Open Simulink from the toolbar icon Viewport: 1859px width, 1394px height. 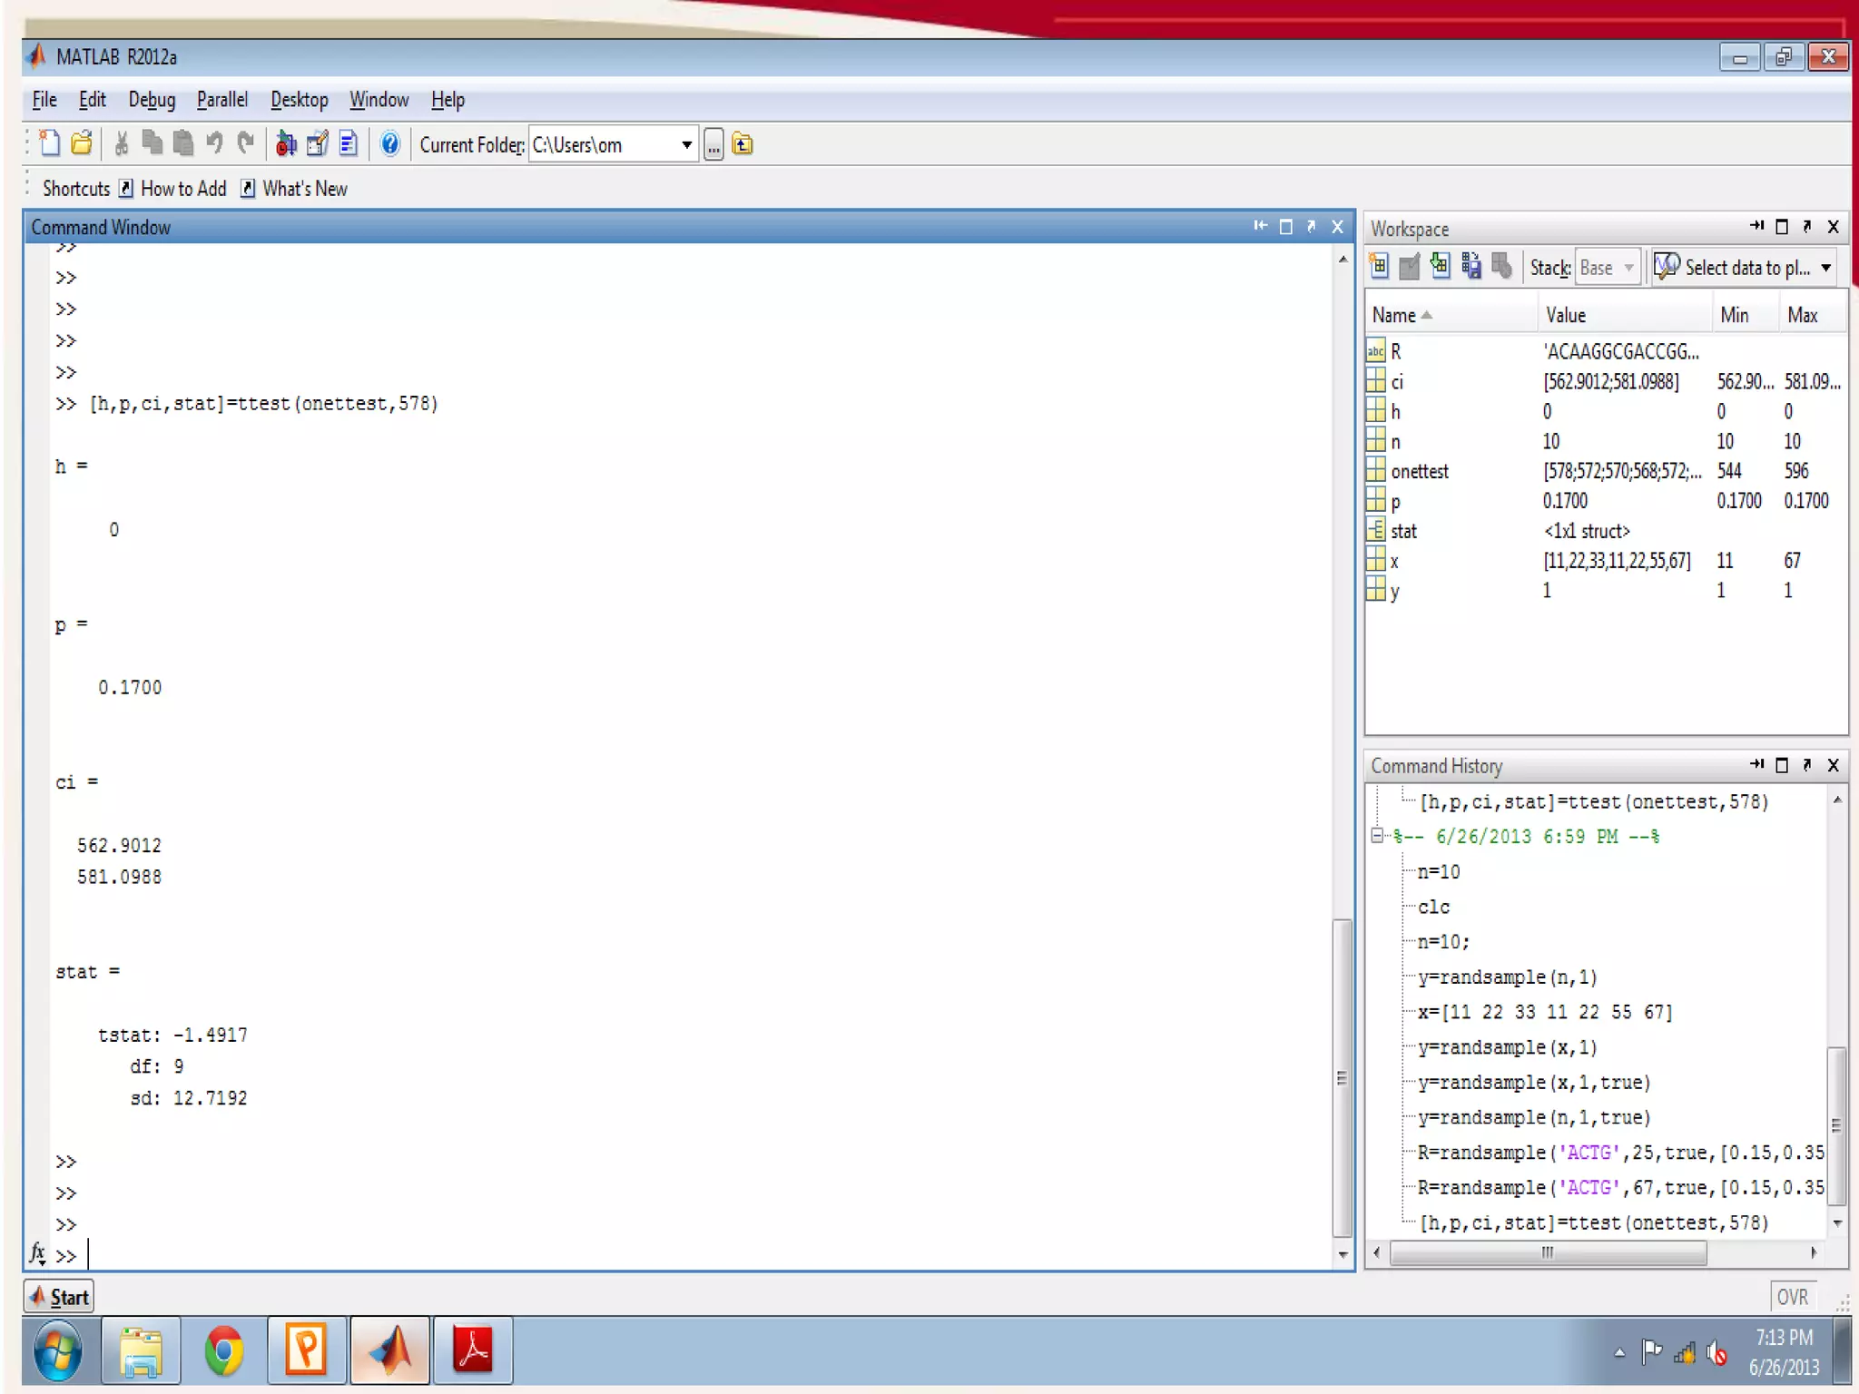(x=286, y=143)
